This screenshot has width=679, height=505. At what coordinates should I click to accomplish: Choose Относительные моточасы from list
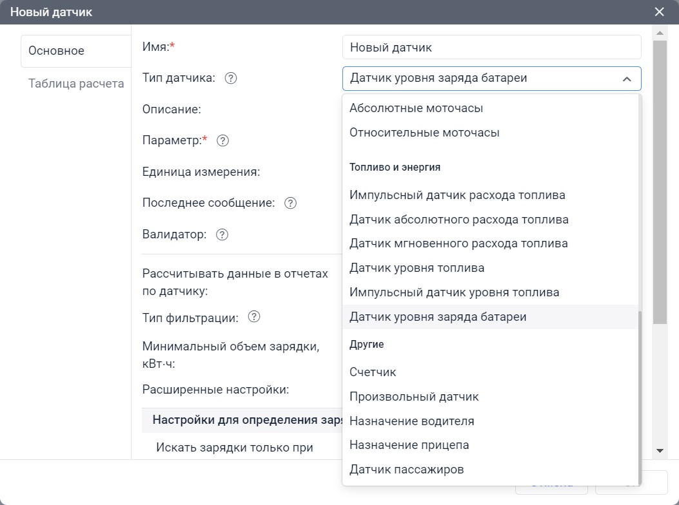424,133
